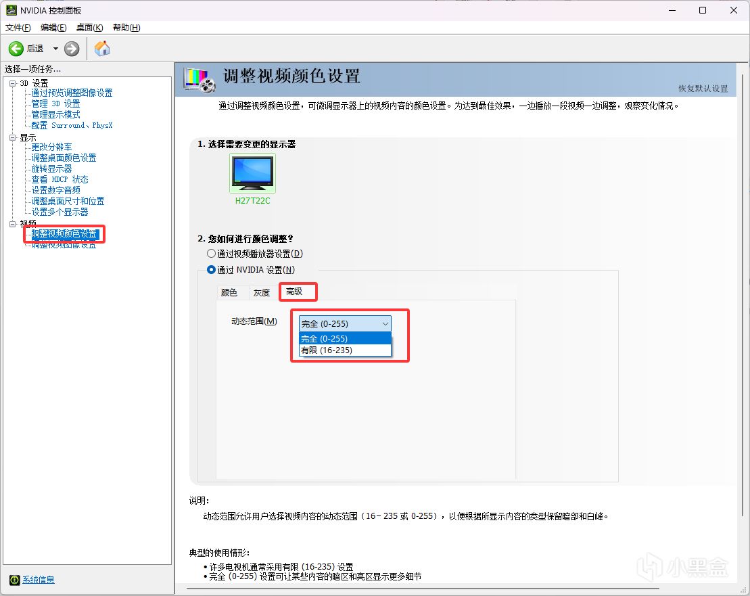Choose 完全 (0-255) in dropdown list
Screen dimensions: 750x596
tap(345, 339)
